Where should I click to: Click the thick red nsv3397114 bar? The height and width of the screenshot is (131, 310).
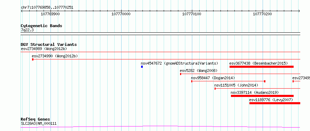click(262, 96)
